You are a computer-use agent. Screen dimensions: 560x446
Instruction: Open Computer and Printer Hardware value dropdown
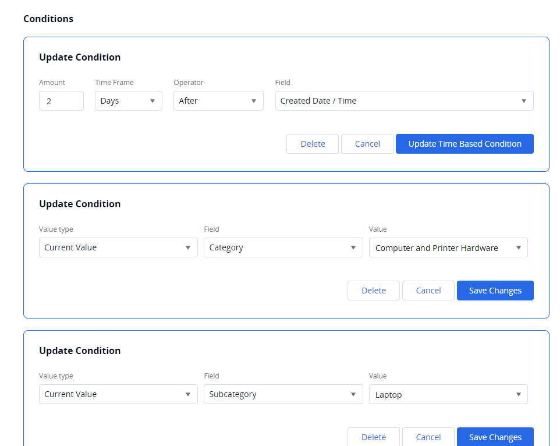448,247
